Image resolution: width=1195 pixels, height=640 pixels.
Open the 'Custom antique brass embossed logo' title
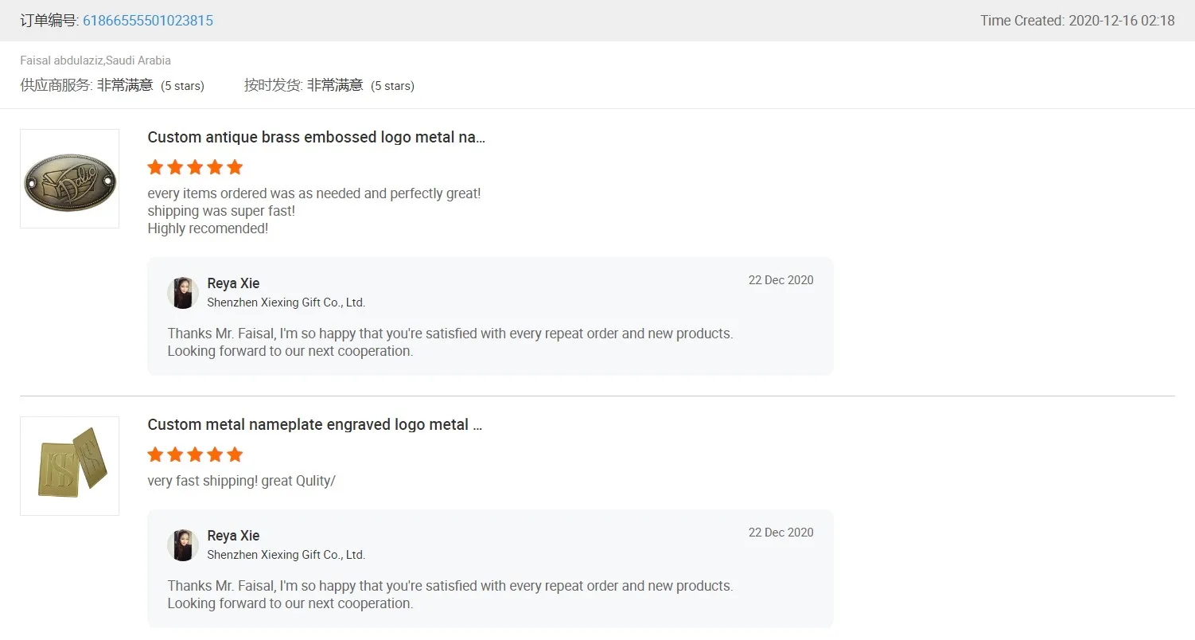[316, 137]
